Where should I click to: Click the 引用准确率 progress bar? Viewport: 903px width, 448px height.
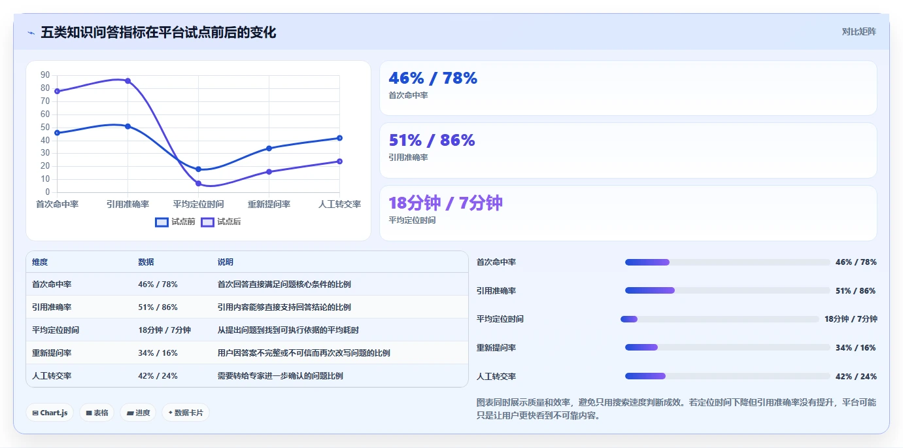click(x=727, y=290)
